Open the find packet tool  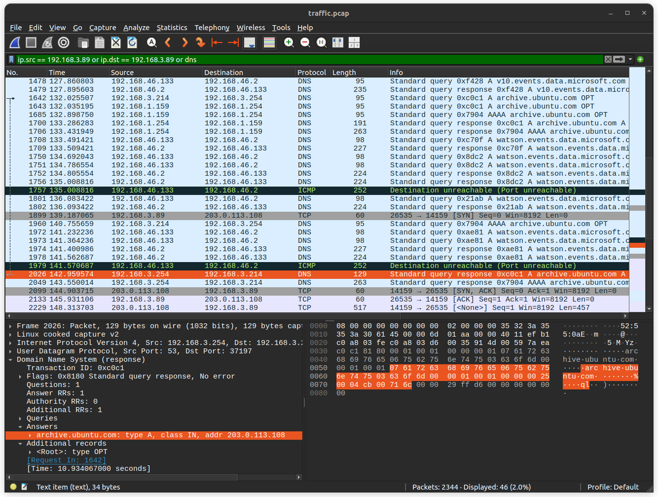coord(151,42)
